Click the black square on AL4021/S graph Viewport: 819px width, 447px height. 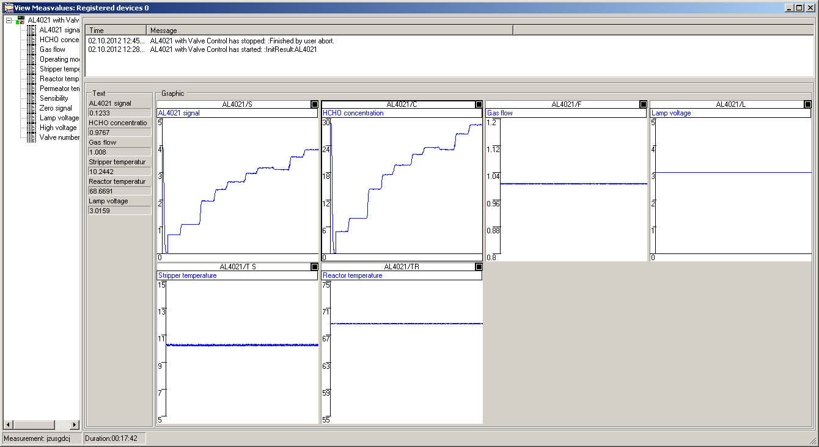point(314,104)
